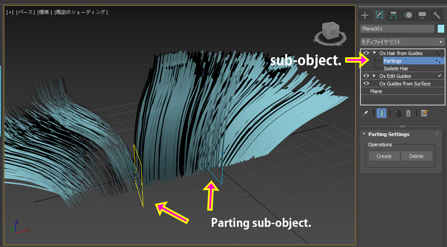
Task: Open the Motion panel tab
Action: (x=408, y=15)
